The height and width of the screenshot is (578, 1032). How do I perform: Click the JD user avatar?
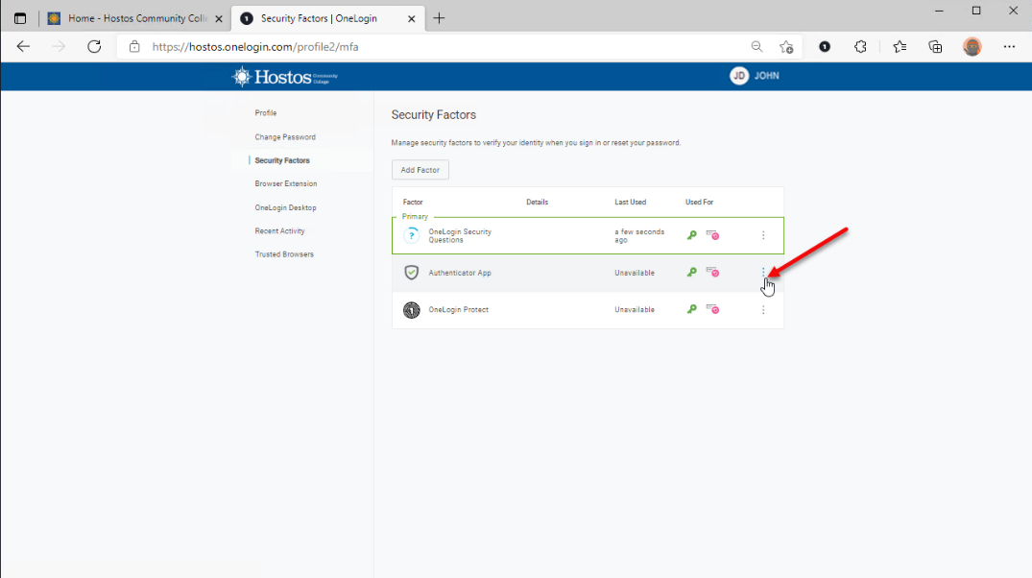(739, 76)
